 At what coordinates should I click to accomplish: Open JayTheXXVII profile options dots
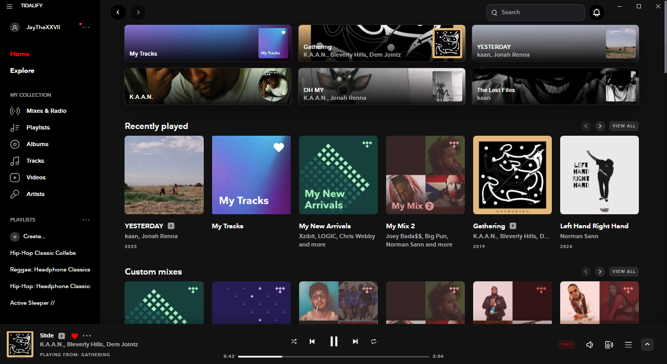(x=86, y=27)
